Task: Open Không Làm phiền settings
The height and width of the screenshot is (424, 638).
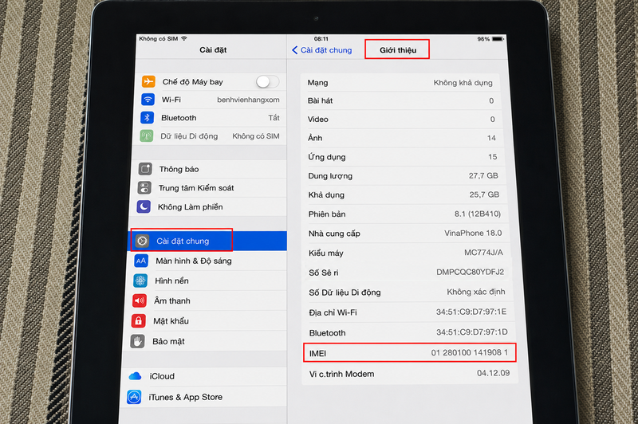Action: tap(208, 207)
